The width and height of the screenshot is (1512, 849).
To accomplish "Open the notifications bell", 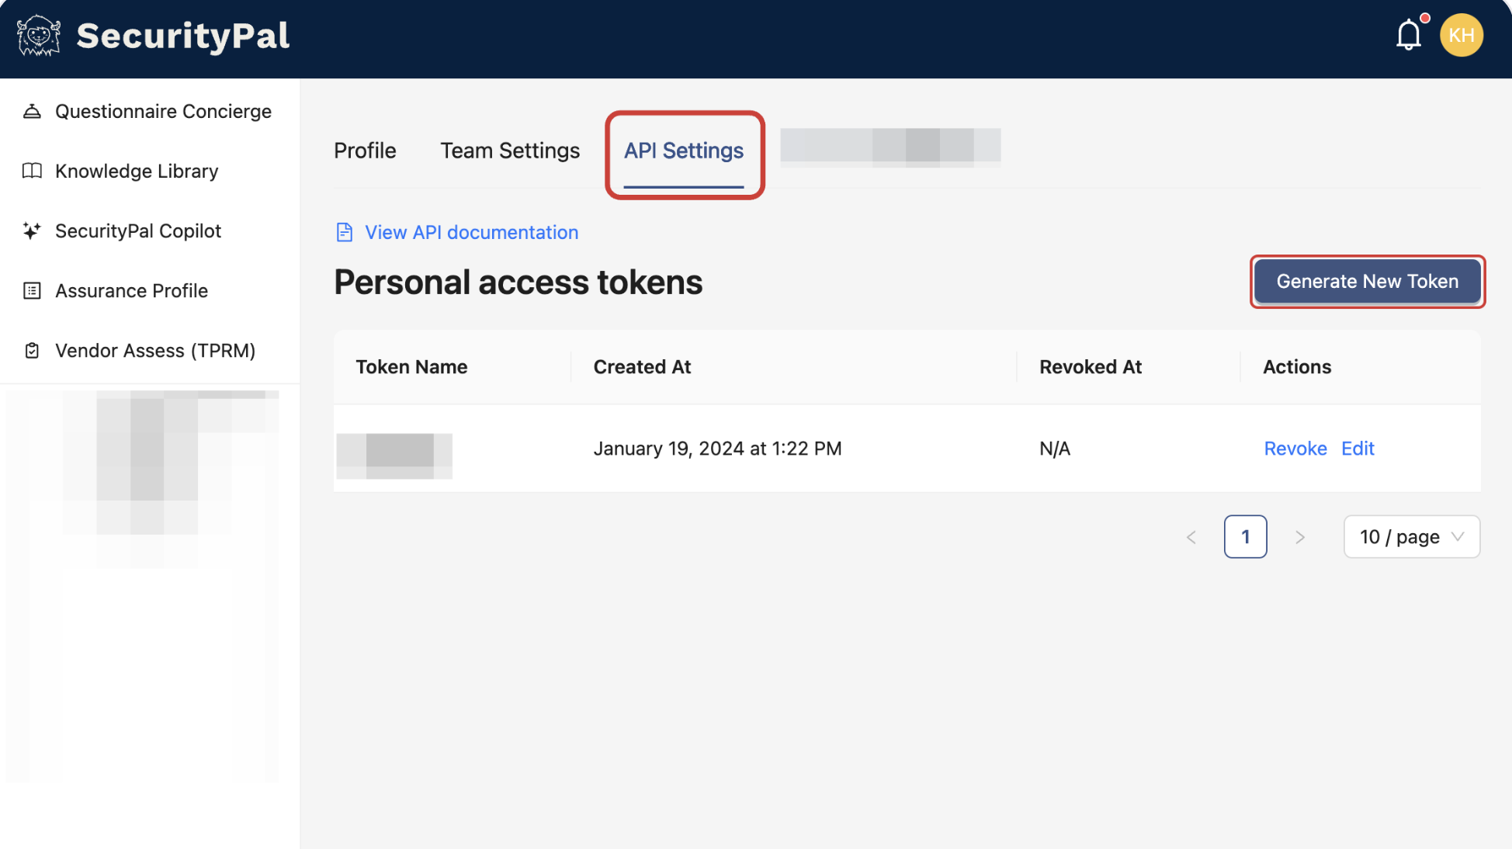I will [x=1409, y=35].
